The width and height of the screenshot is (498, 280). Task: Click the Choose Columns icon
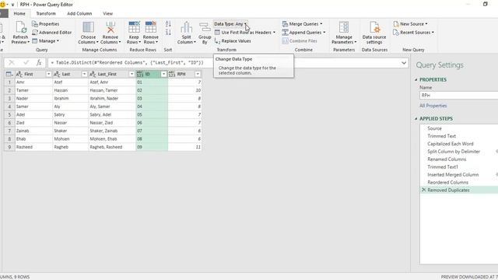click(x=88, y=27)
